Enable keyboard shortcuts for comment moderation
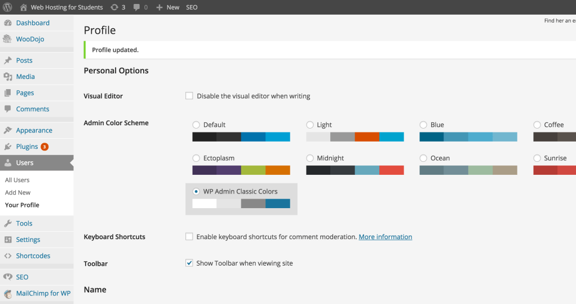This screenshot has height=304, width=576. point(189,237)
